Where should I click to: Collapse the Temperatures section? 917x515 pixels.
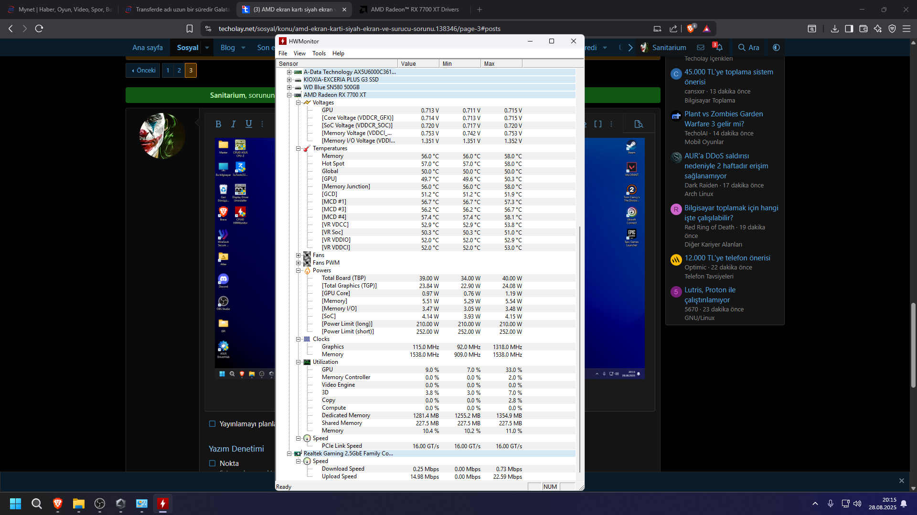point(298,148)
